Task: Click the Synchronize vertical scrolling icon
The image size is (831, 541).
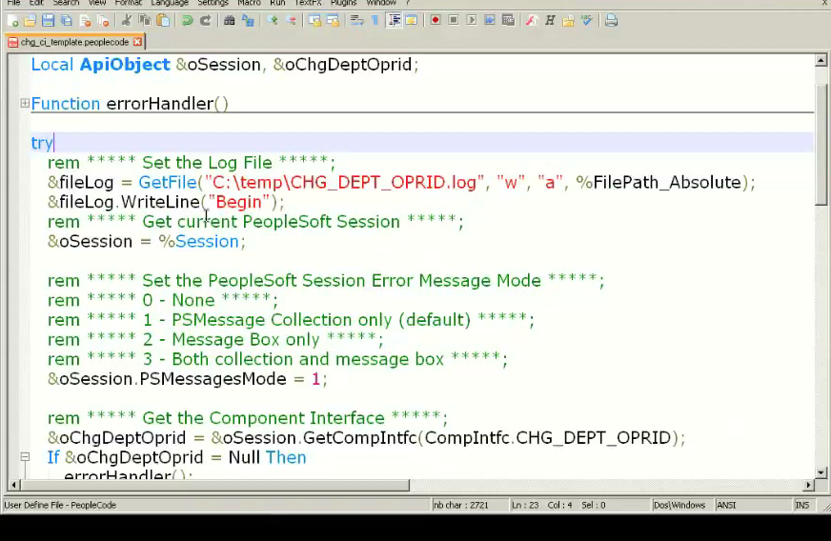Action: (x=314, y=21)
